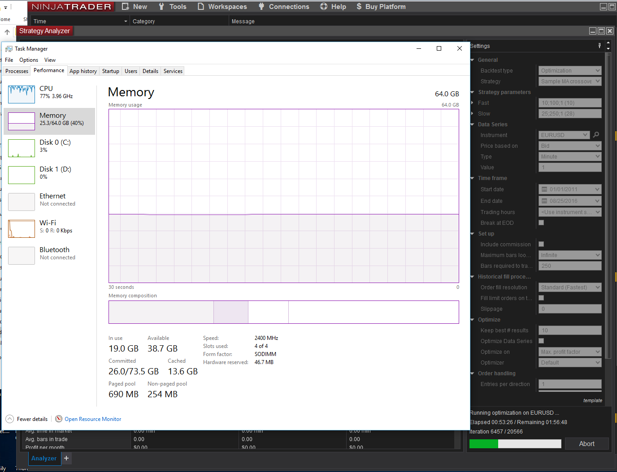Open the Optimizer dropdown
This screenshot has width=617, height=472.
(570, 362)
